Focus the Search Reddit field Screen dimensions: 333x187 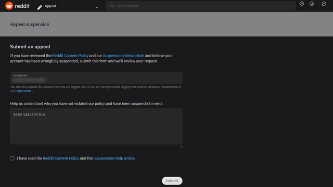(201, 6)
